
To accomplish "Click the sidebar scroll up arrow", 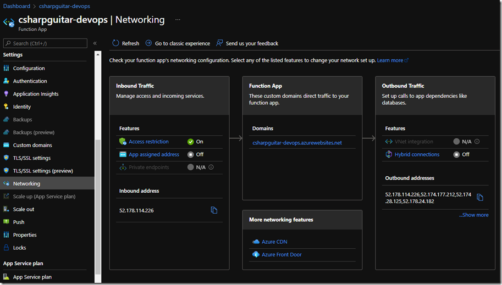I will pos(98,54).
